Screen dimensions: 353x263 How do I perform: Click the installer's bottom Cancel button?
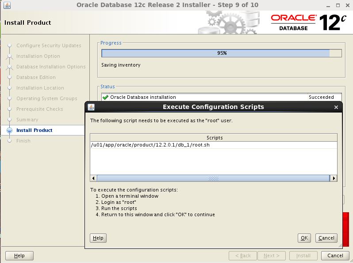pyautogui.click(x=335, y=255)
